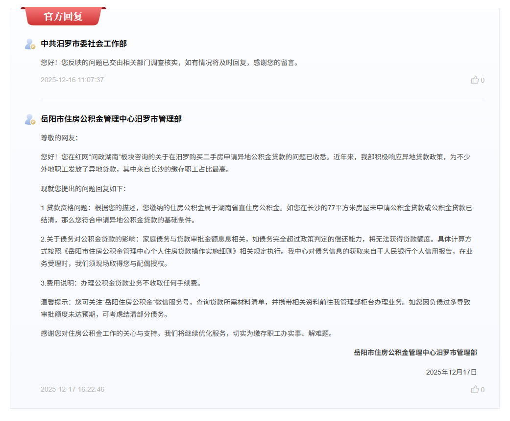Open 岳阳市住房公积金管理中心汨罗市管理部 name heading

[111, 119]
